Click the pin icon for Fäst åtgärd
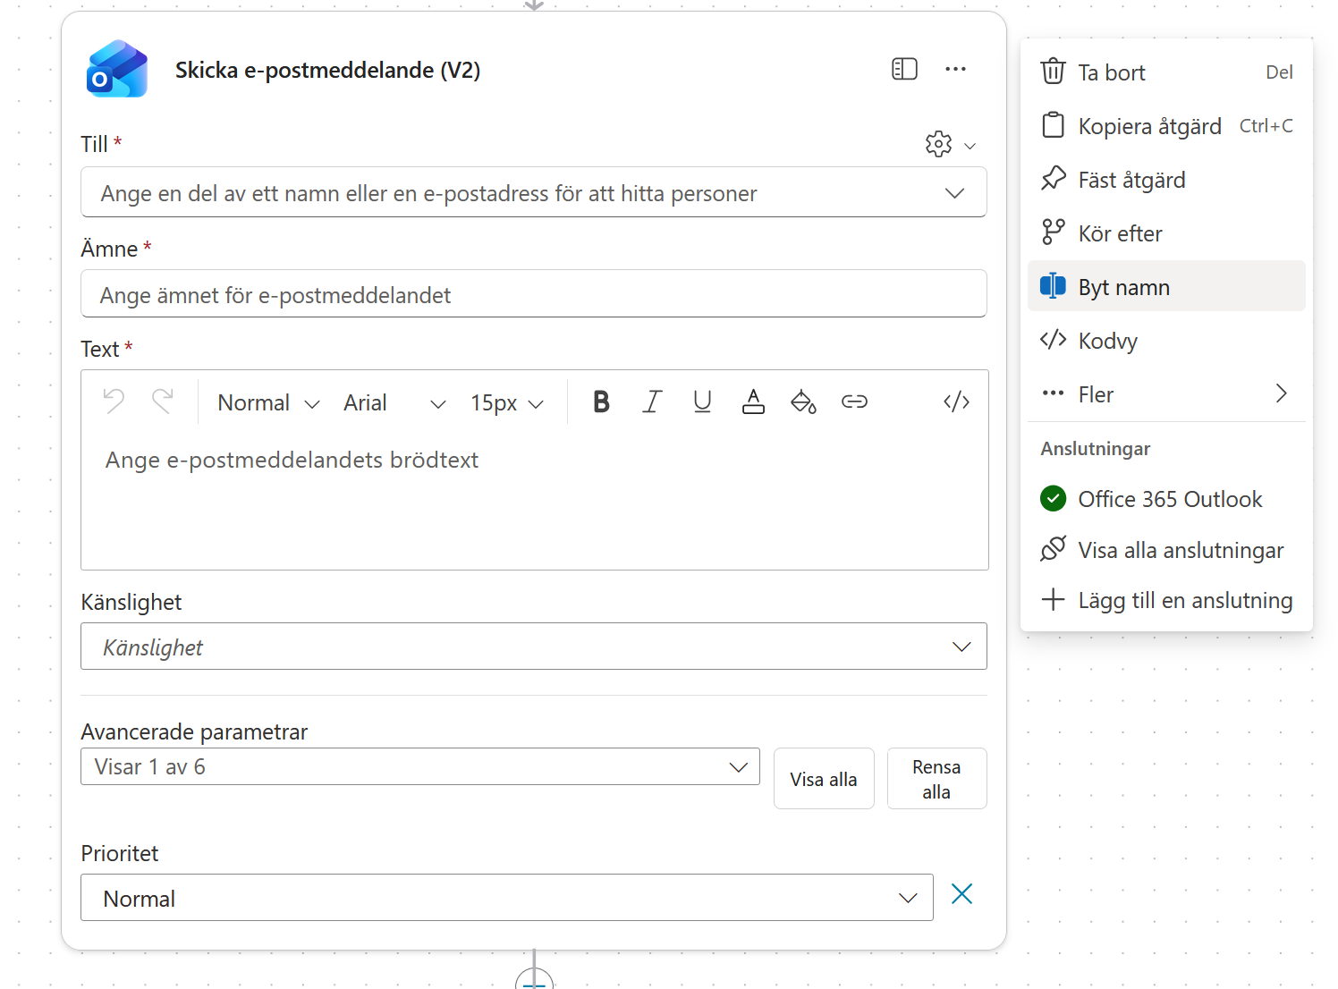The width and height of the screenshot is (1338, 989). (x=1053, y=179)
